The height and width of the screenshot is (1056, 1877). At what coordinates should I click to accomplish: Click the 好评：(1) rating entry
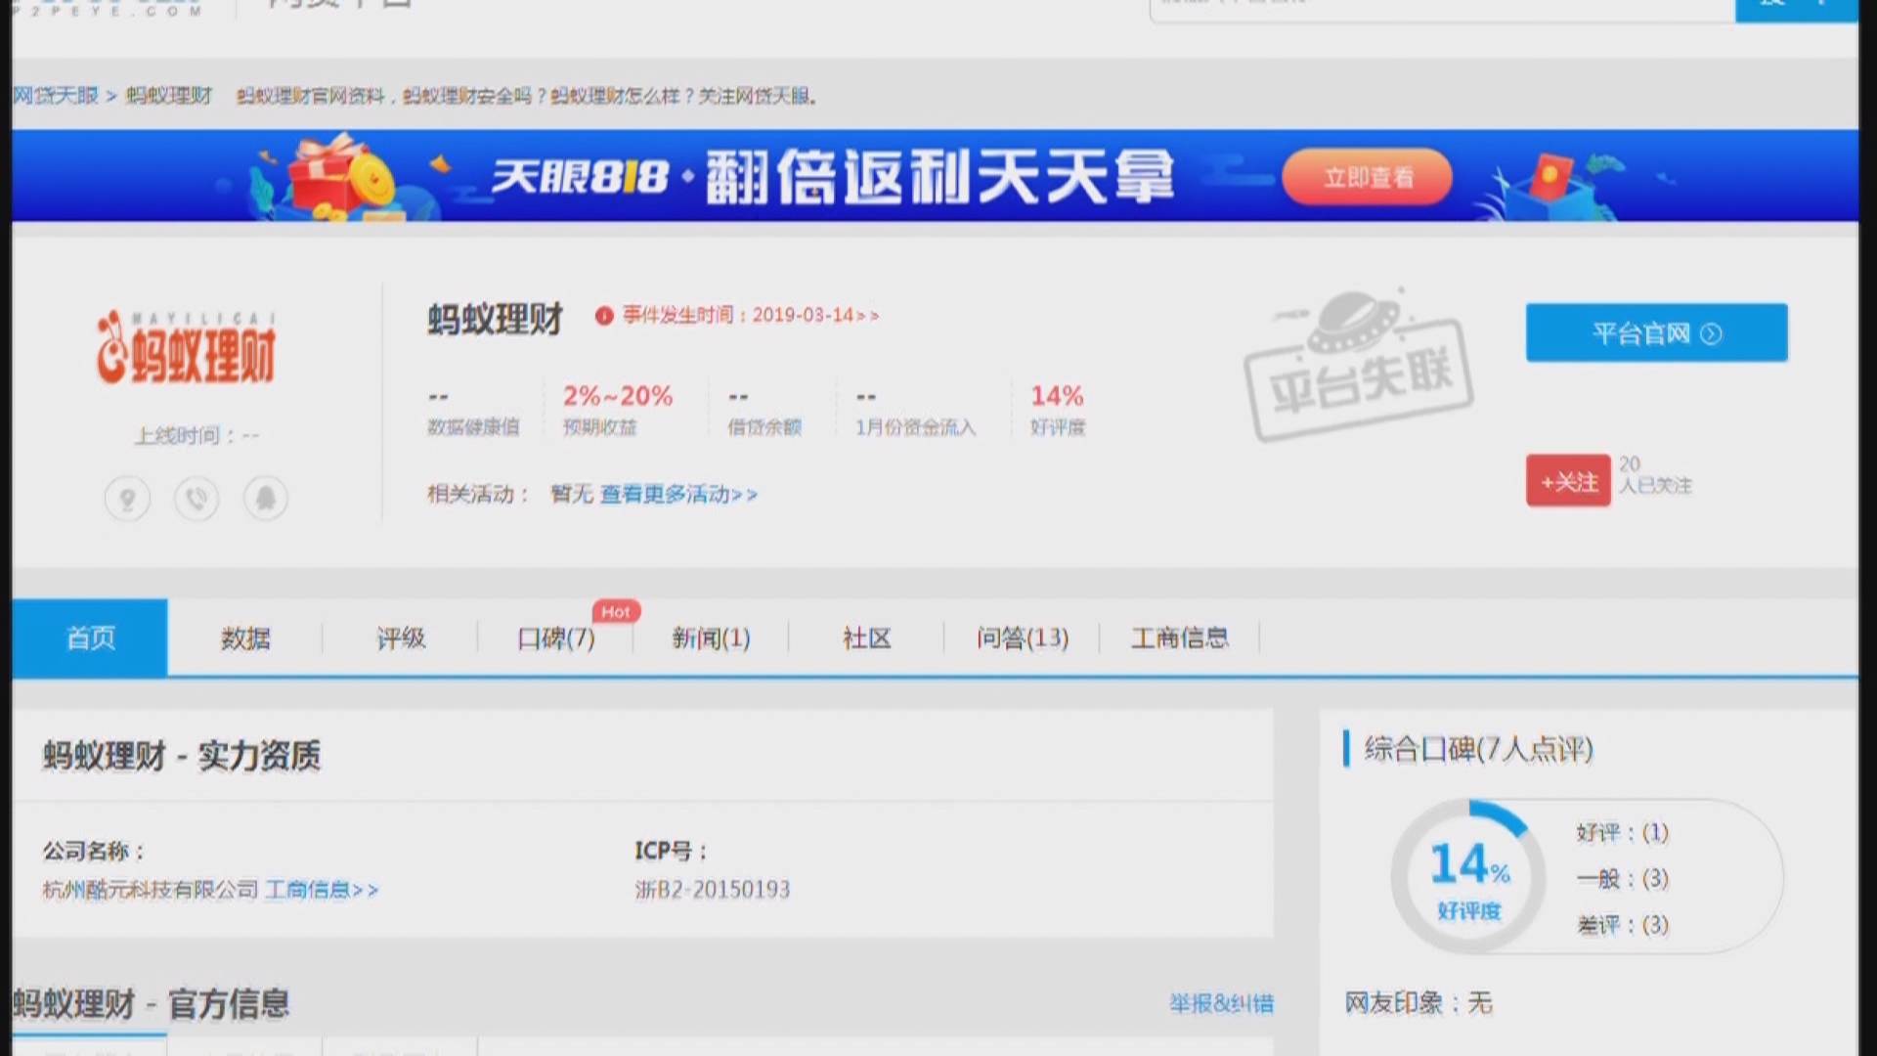[x=1622, y=832]
